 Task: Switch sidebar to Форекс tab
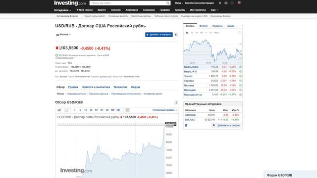203,26
